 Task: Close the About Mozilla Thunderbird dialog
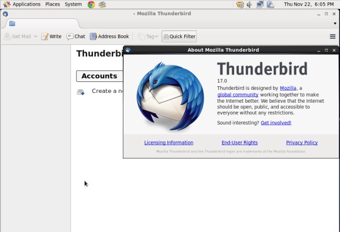[334, 50]
